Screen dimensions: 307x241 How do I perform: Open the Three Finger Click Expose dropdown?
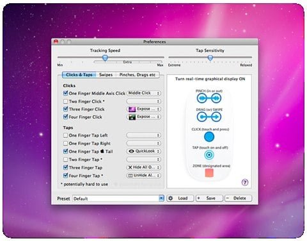[x=144, y=109]
